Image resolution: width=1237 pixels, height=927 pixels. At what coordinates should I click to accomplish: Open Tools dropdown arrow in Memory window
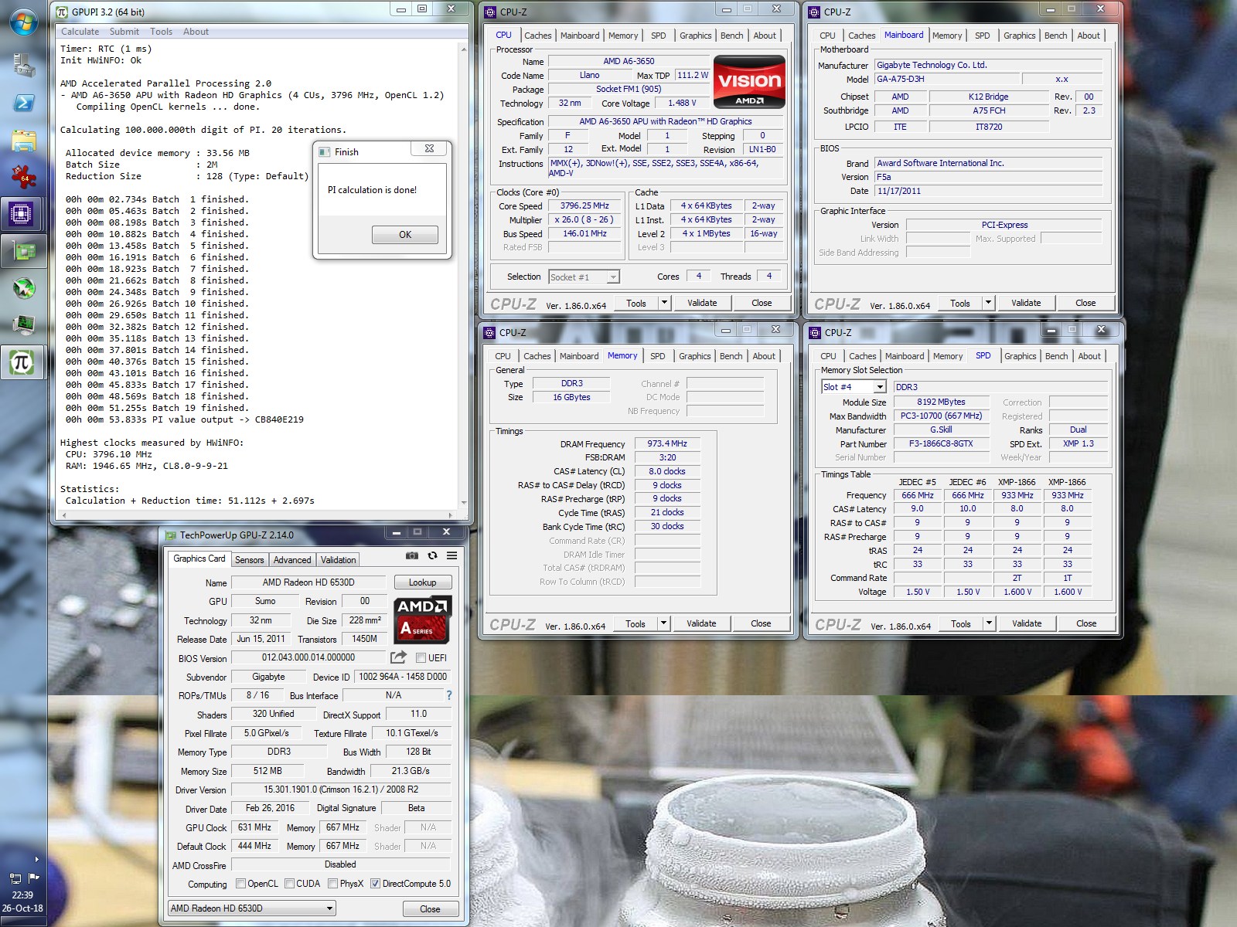click(663, 623)
